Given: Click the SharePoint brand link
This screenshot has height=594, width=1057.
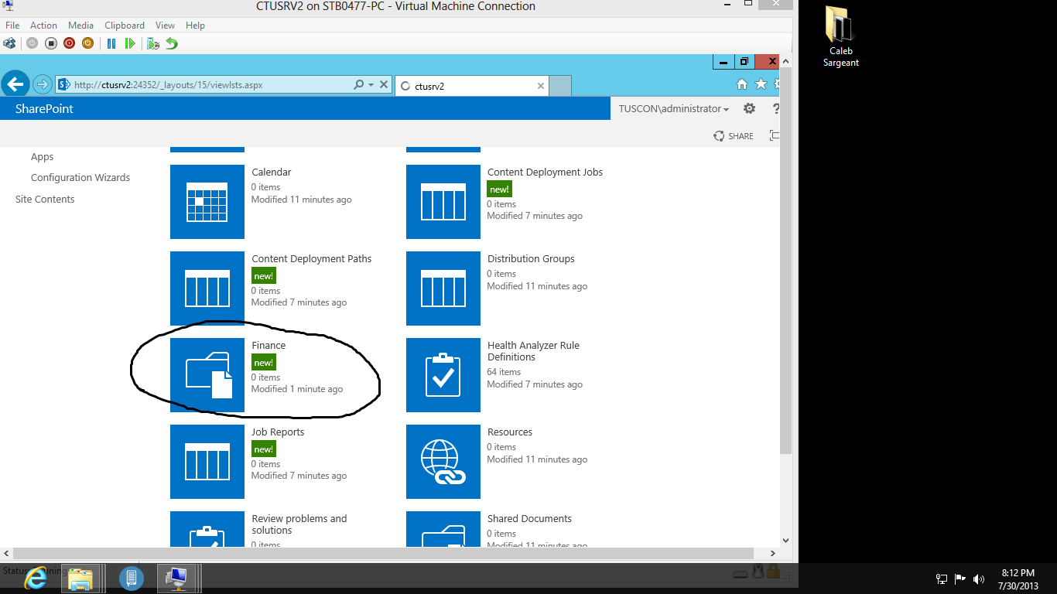Looking at the screenshot, I should coord(44,109).
